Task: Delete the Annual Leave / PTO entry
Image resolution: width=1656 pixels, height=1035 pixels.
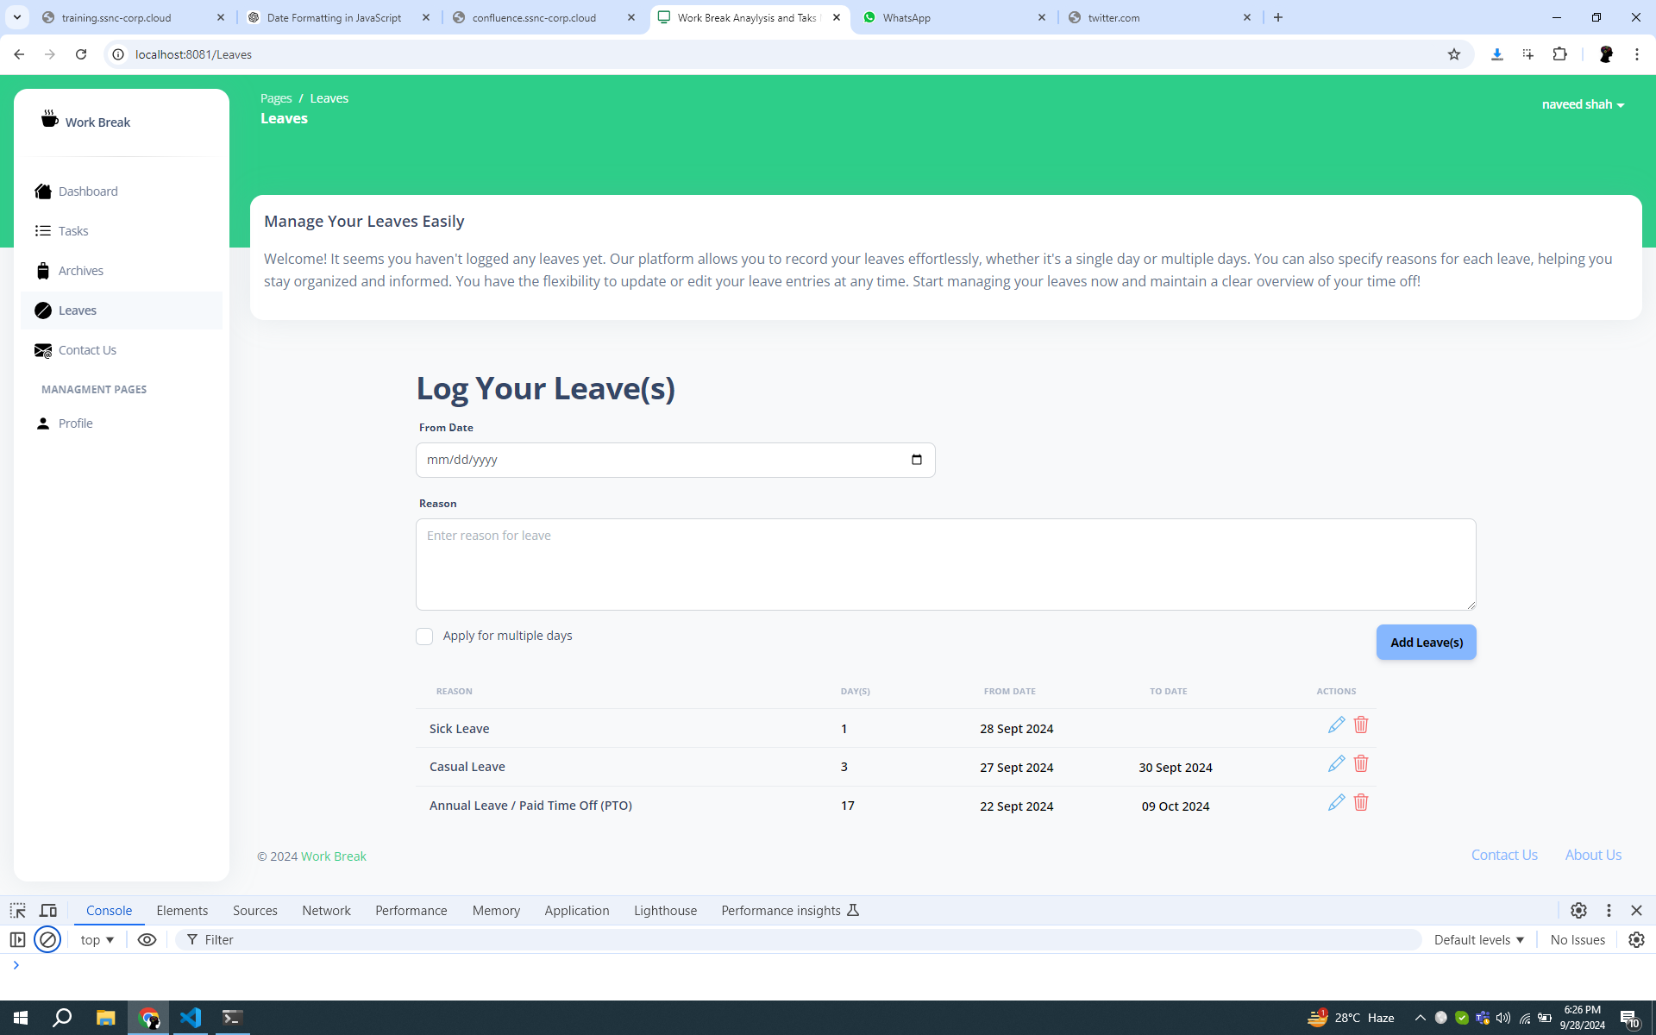Action: [x=1361, y=802]
